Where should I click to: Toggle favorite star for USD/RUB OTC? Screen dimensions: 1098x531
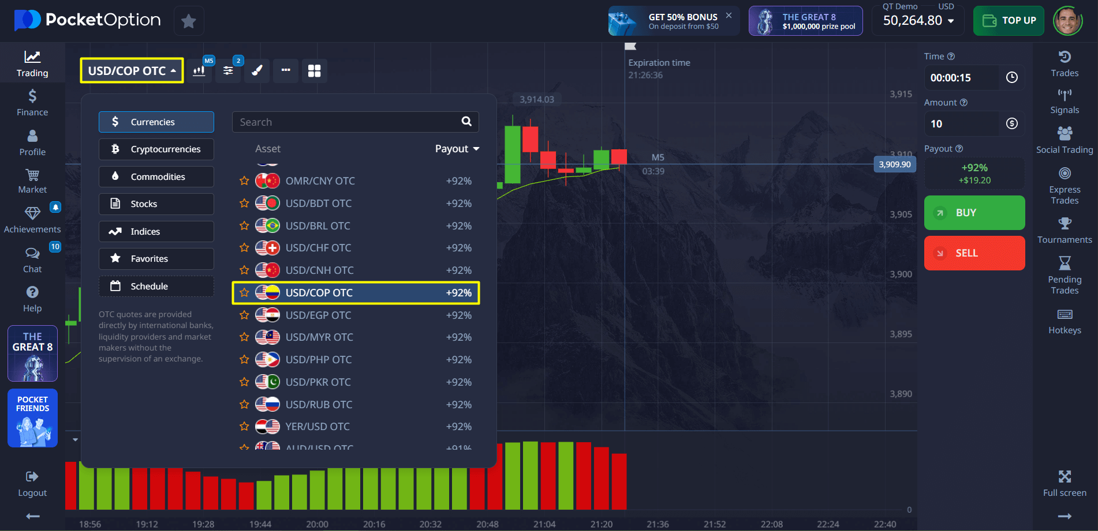click(244, 405)
